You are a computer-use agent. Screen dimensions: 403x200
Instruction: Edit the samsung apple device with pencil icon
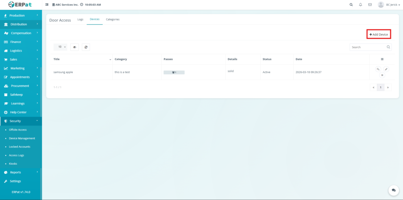pos(386,69)
